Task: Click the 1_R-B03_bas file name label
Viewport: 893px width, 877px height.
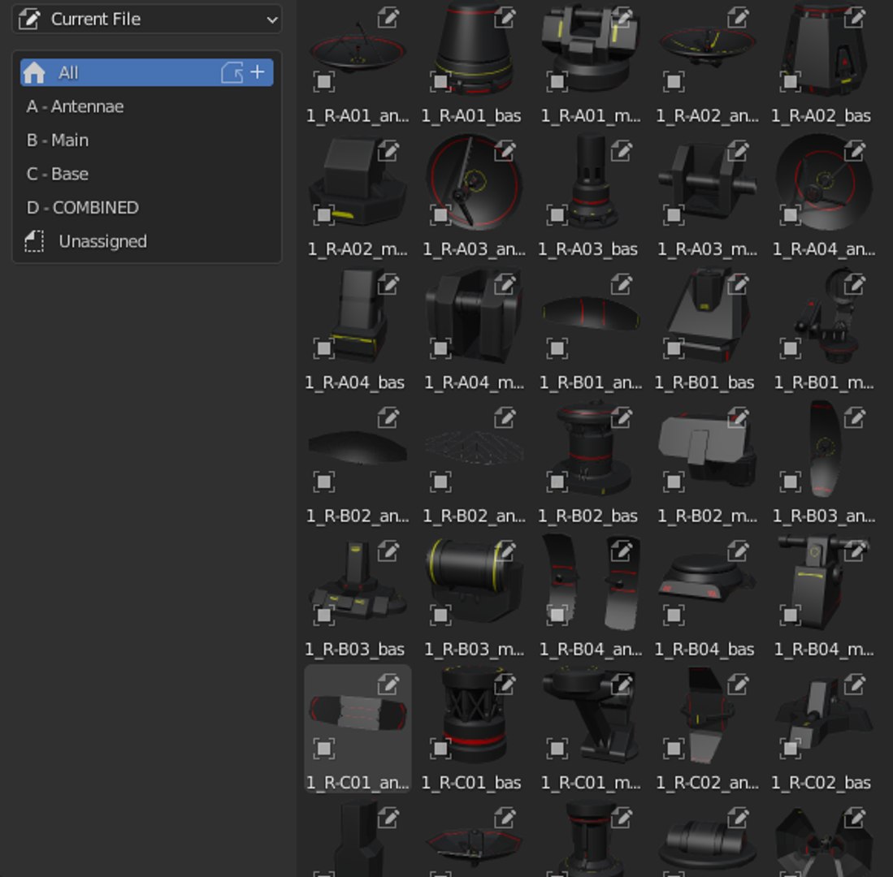Action: tap(355, 650)
